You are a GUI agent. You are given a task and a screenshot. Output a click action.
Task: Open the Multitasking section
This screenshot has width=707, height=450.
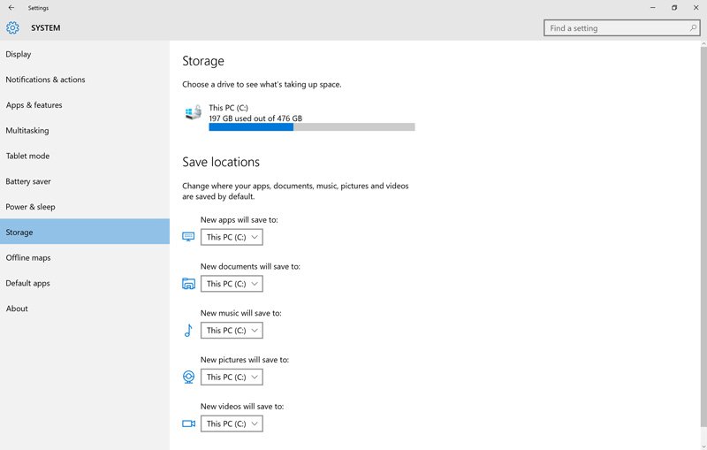[x=85, y=130]
